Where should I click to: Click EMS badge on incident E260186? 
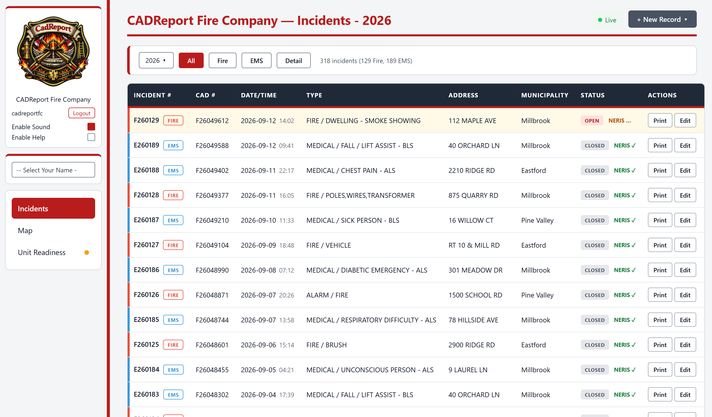click(x=173, y=270)
